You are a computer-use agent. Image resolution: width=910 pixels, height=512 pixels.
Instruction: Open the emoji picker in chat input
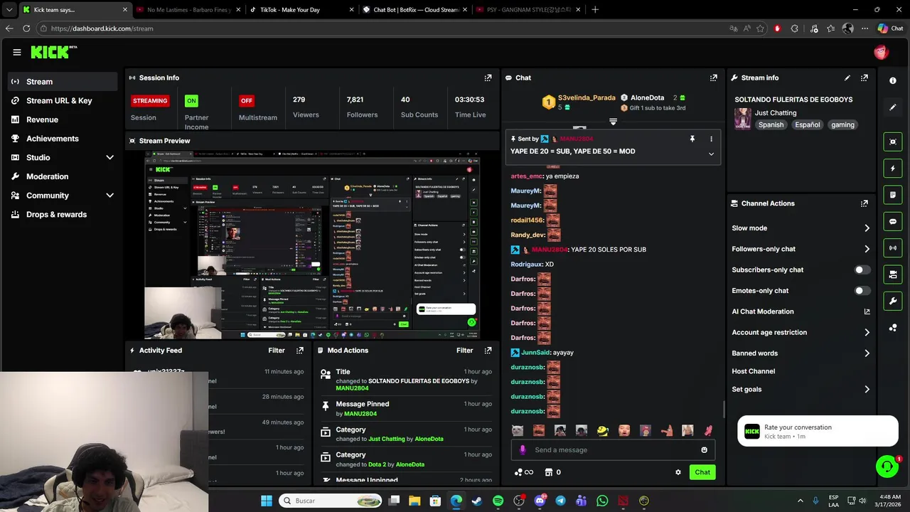704,449
